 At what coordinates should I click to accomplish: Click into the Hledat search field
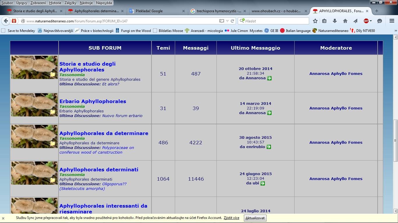275,21
